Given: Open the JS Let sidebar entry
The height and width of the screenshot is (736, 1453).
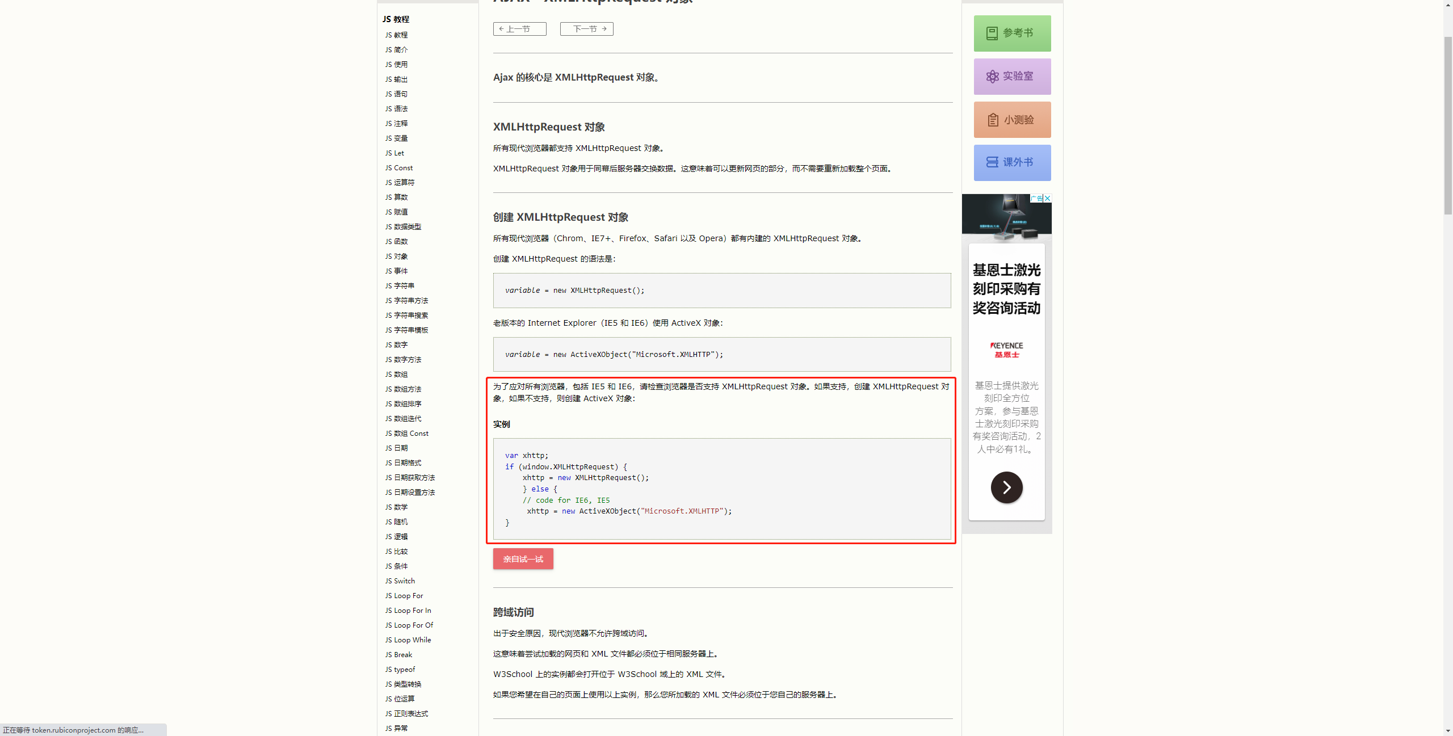Looking at the screenshot, I should (394, 153).
